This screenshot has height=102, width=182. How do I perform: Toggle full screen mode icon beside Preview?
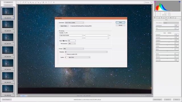[151, 2]
